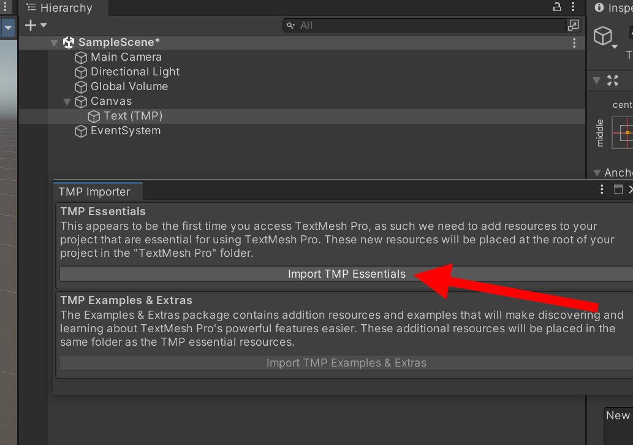Screen dimensions: 633x445
Task: Click Canvas cube icon
Action: 81,102
